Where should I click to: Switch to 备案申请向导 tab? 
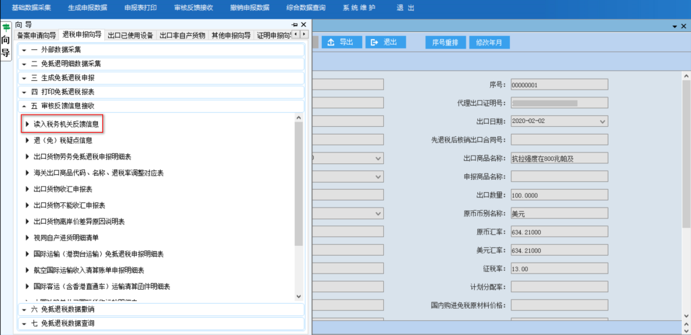point(36,35)
